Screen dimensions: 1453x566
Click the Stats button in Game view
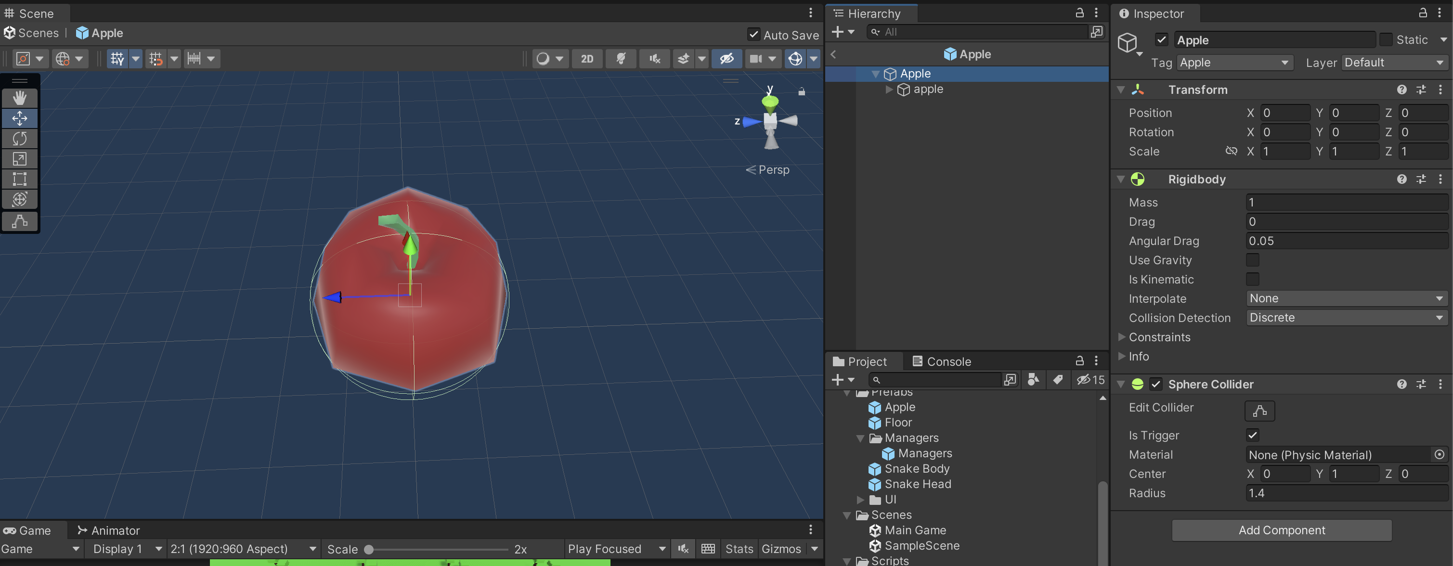[x=739, y=549]
